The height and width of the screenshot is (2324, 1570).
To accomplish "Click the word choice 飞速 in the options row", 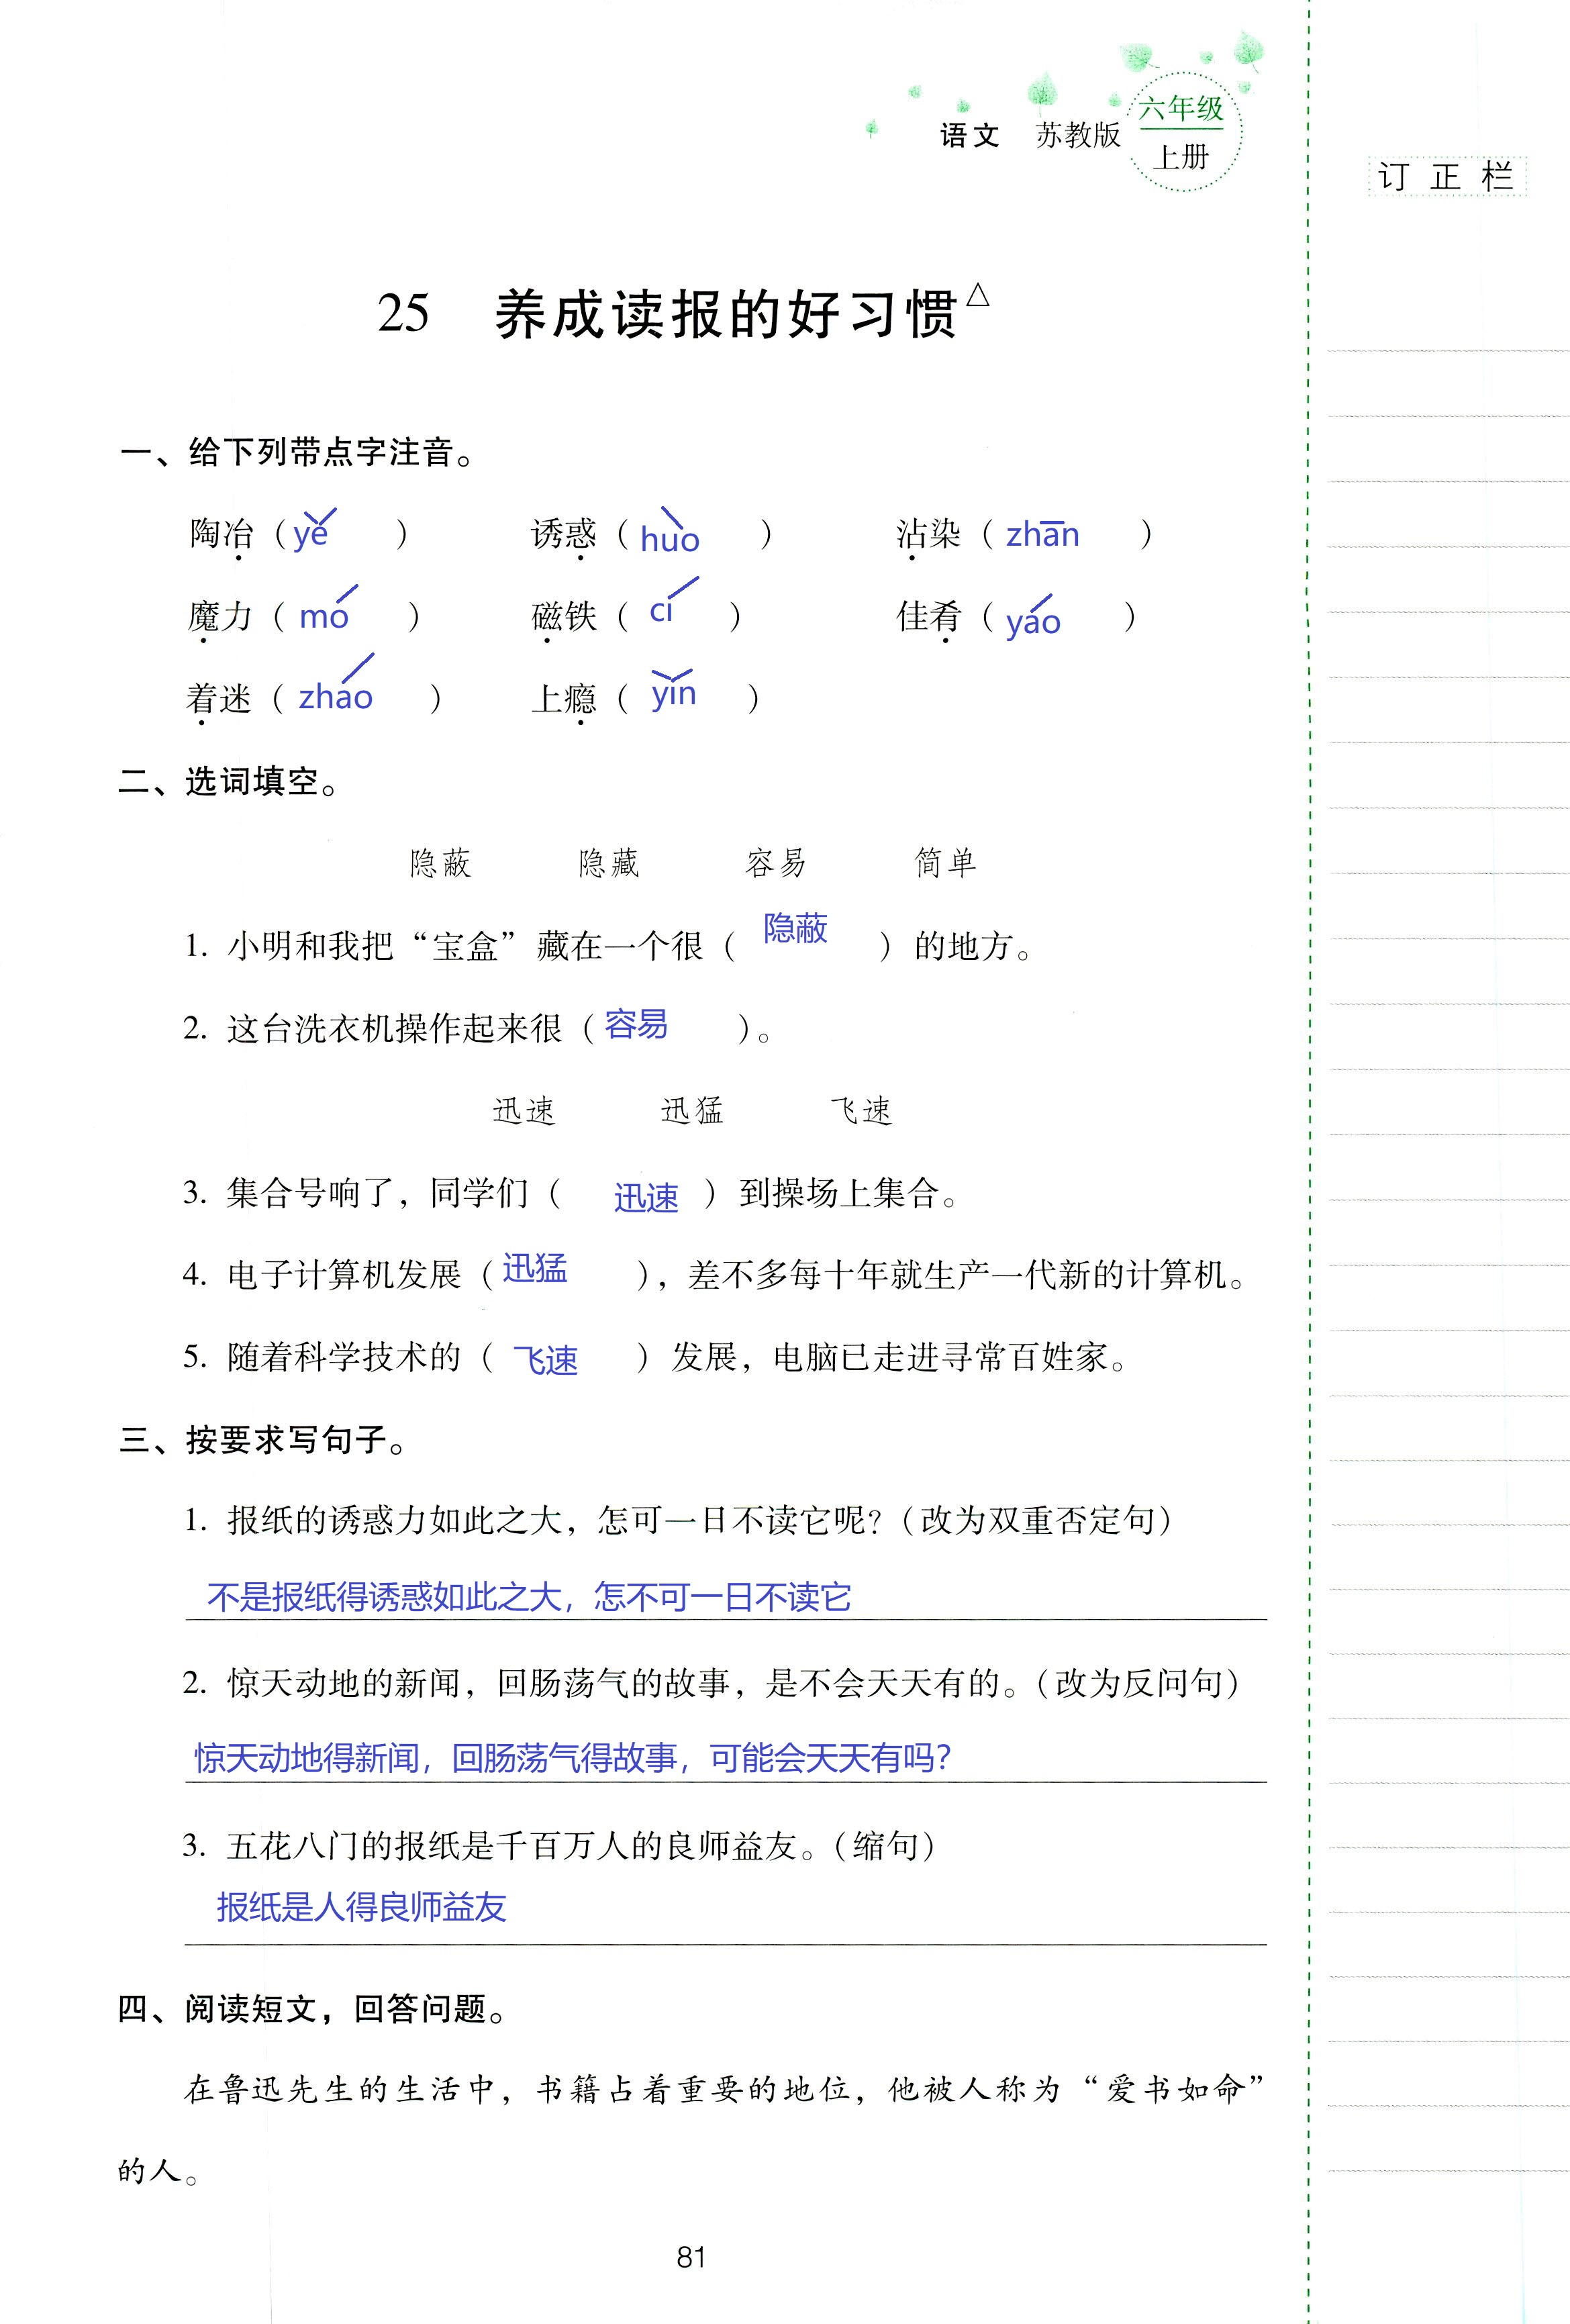I will (861, 1110).
